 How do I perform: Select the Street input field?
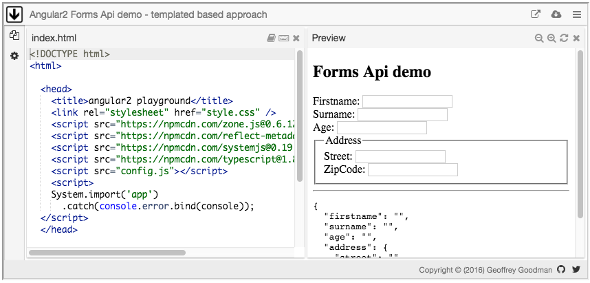400,156
